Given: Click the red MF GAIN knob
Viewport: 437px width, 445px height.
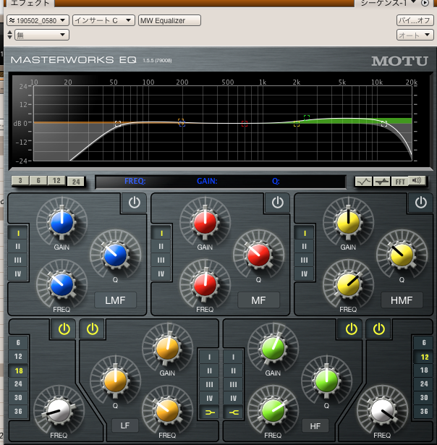Looking at the screenshot, I should pos(205,222).
